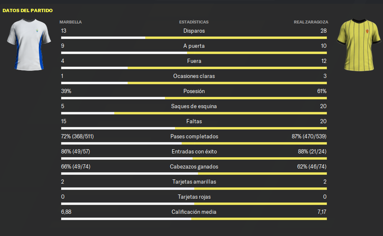Click the Faltas comparison bar
Screen dimensions: 383x236
[x=194, y=128]
